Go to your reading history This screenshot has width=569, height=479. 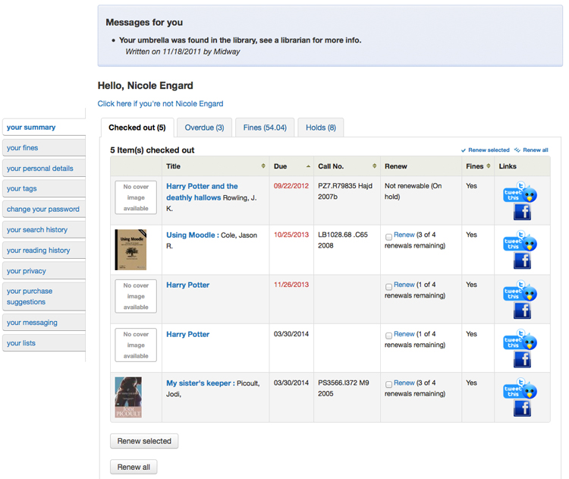39,251
